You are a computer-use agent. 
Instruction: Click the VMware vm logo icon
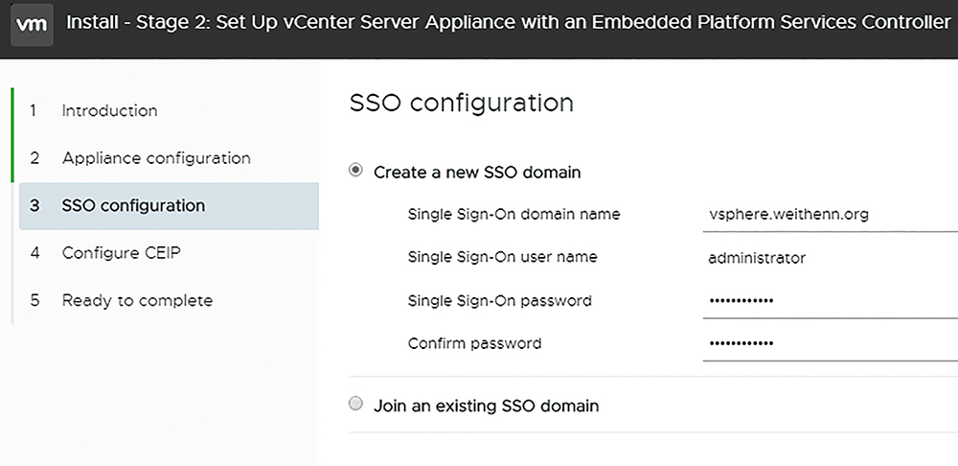point(32,25)
